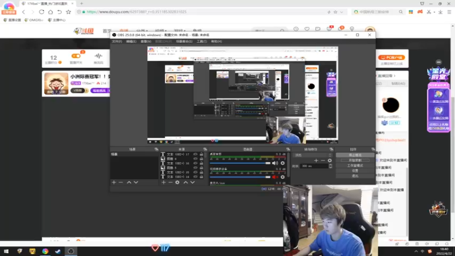Unmute the red muted mixer track

[x=275, y=177]
